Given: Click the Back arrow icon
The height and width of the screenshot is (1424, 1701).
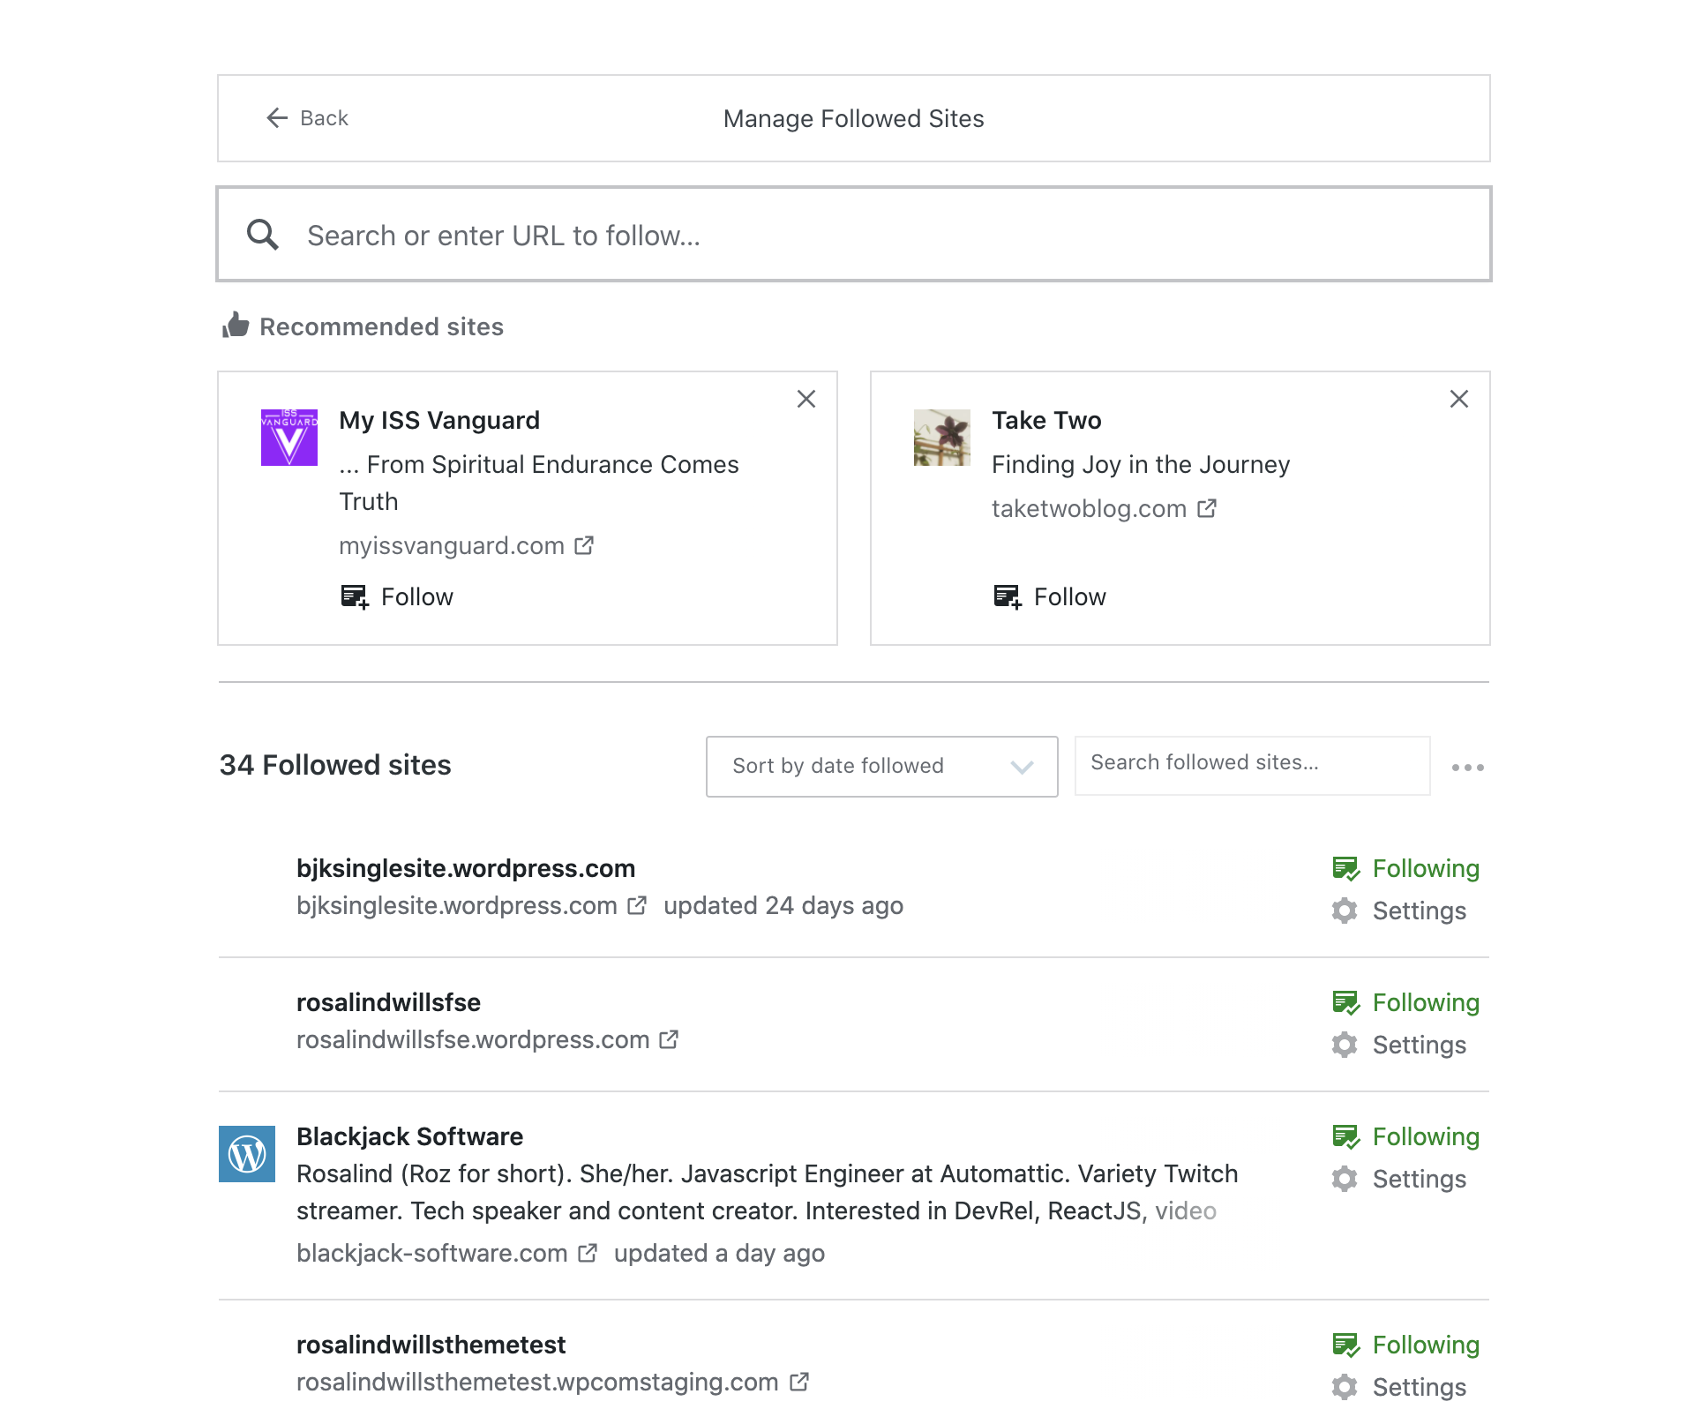Looking at the screenshot, I should coord(277,118).
